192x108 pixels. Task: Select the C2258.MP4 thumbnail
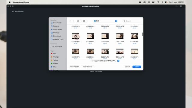[x=120, y=51]
